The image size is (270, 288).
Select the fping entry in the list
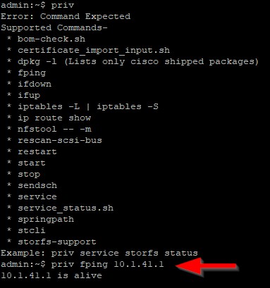pyautogui.click(x=32, y=73)
